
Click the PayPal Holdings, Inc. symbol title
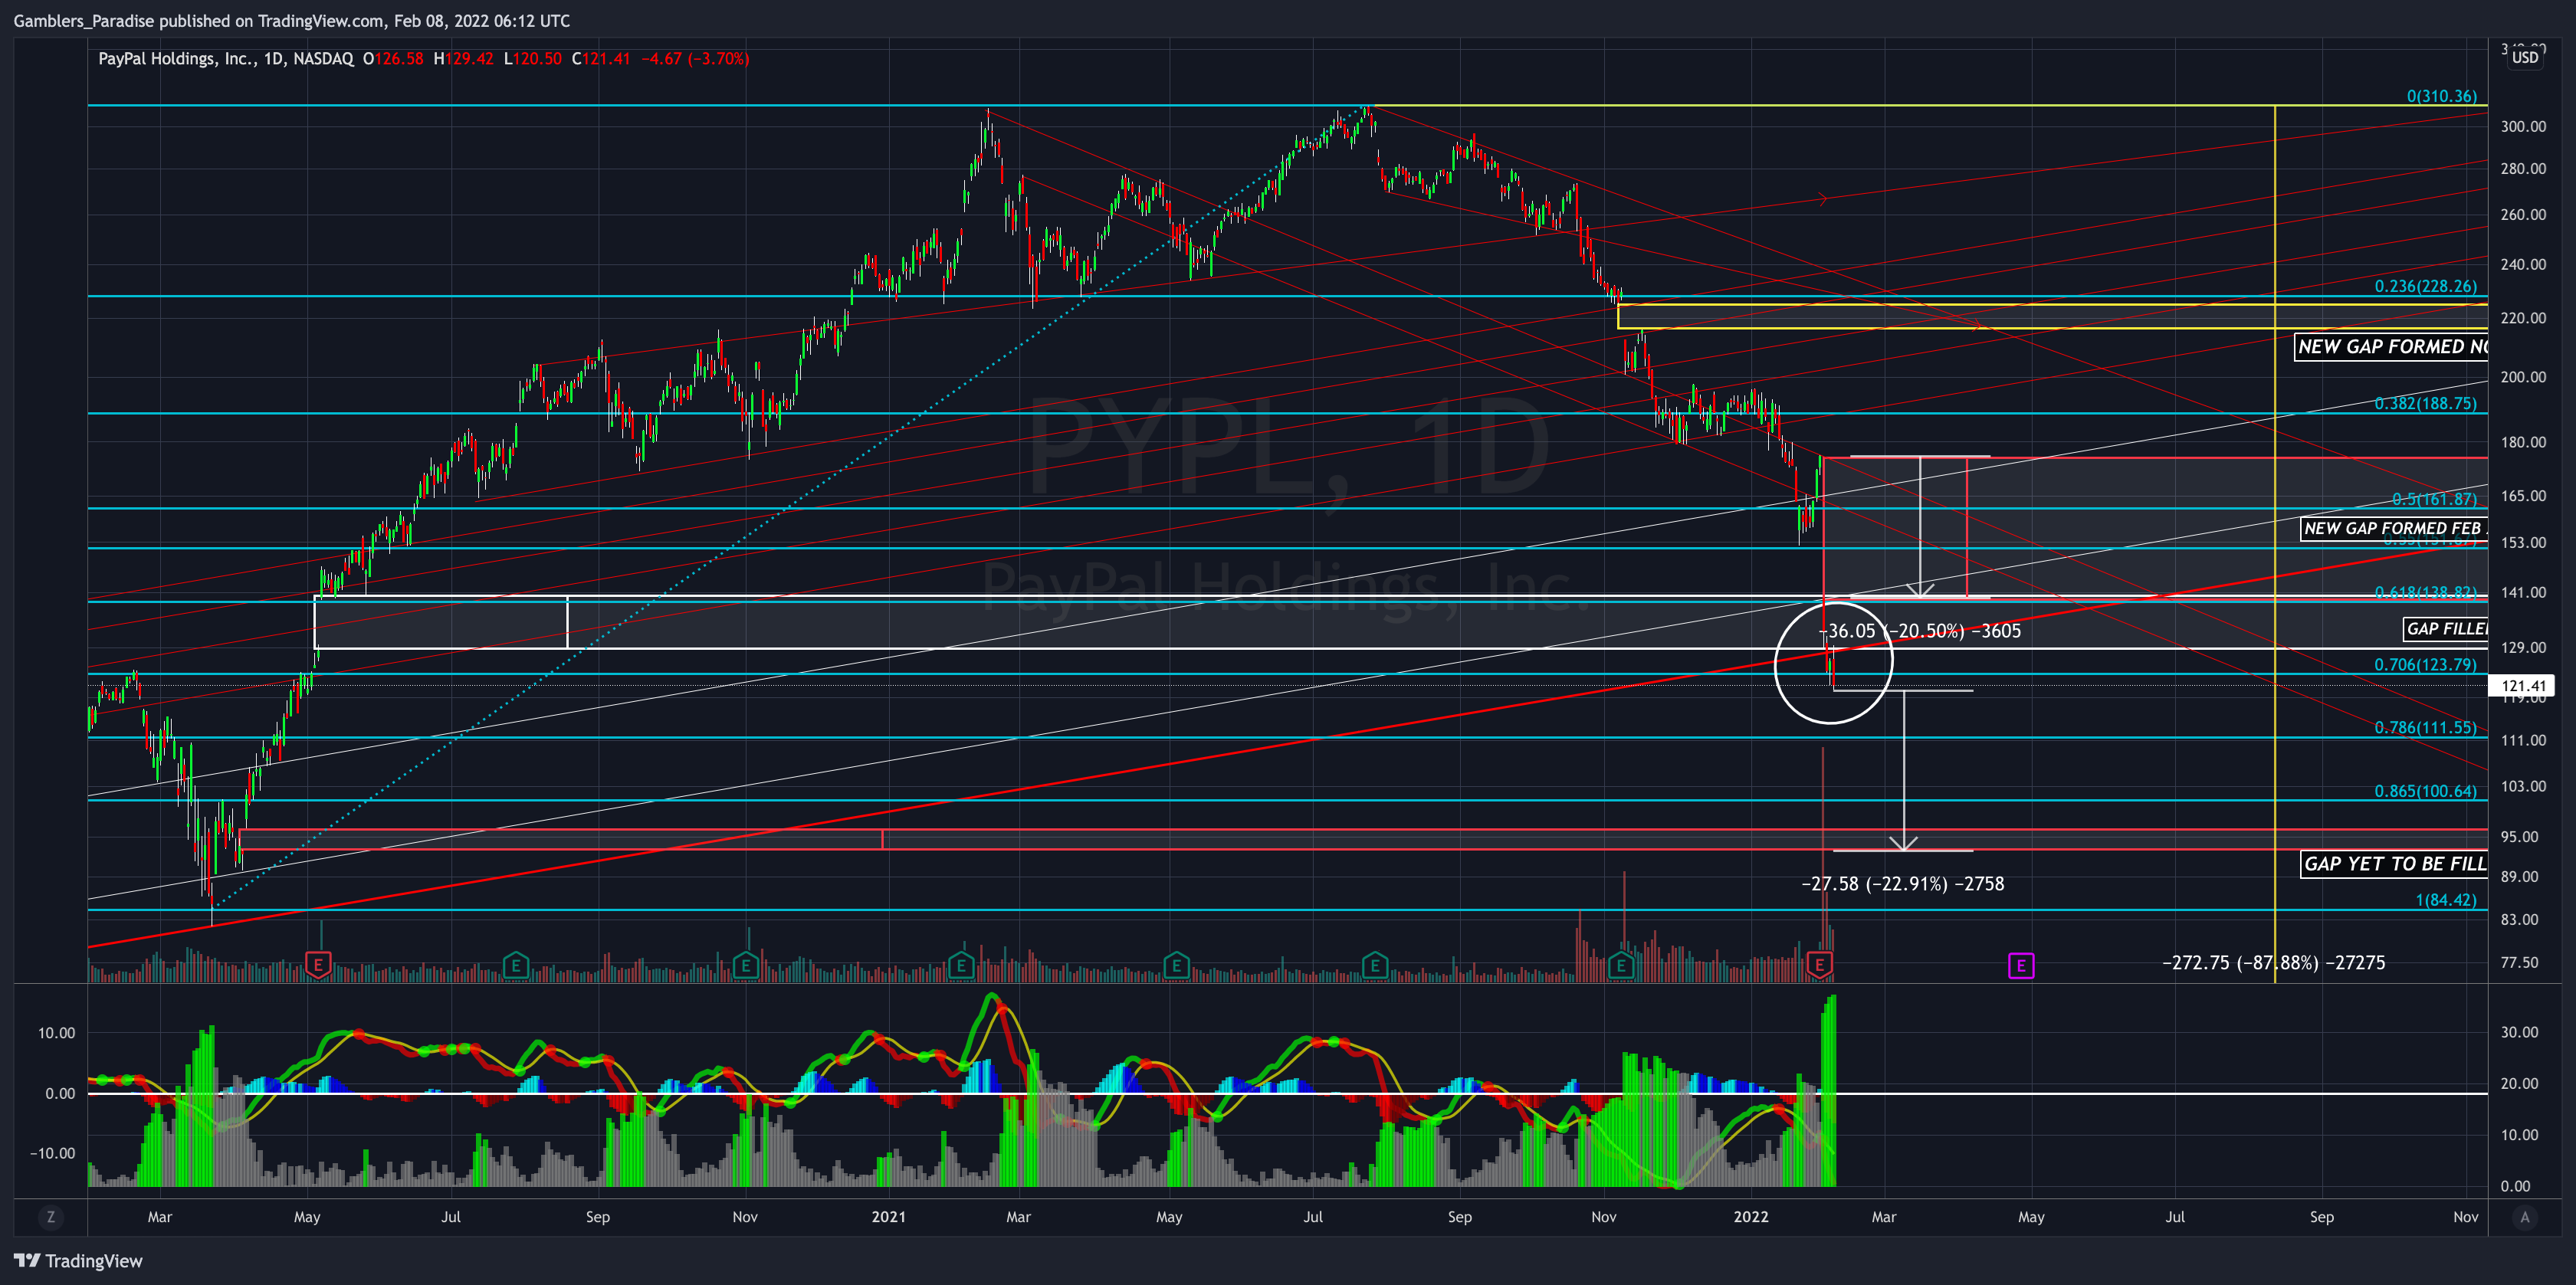pyautogui.click(x=175, y=59)
